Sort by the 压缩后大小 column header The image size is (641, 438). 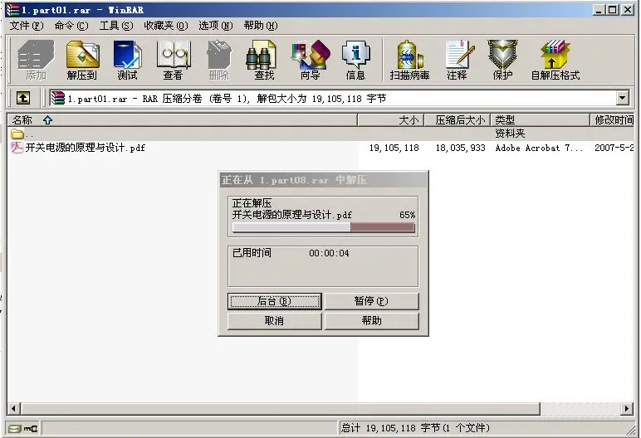click(457, 120)
